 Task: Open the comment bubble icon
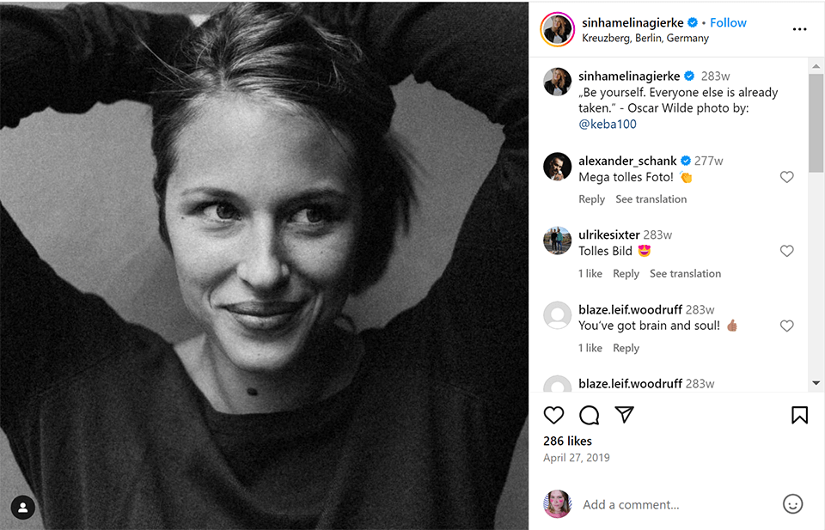coord(590,416)
